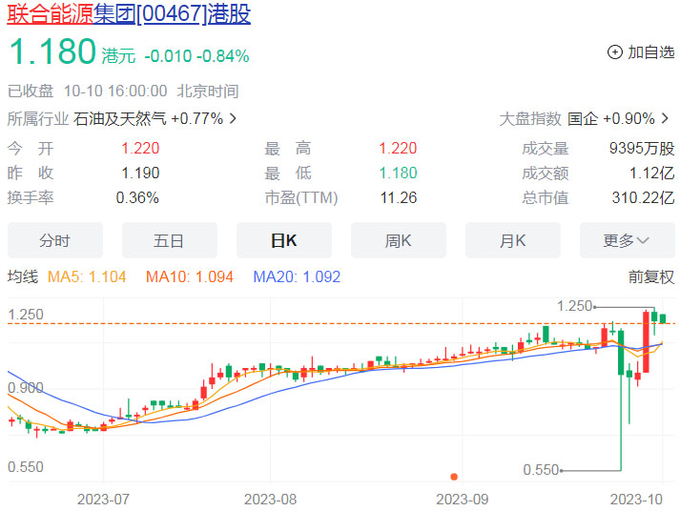Click the orange dot marker on chart axis

[x=454, y=477]
